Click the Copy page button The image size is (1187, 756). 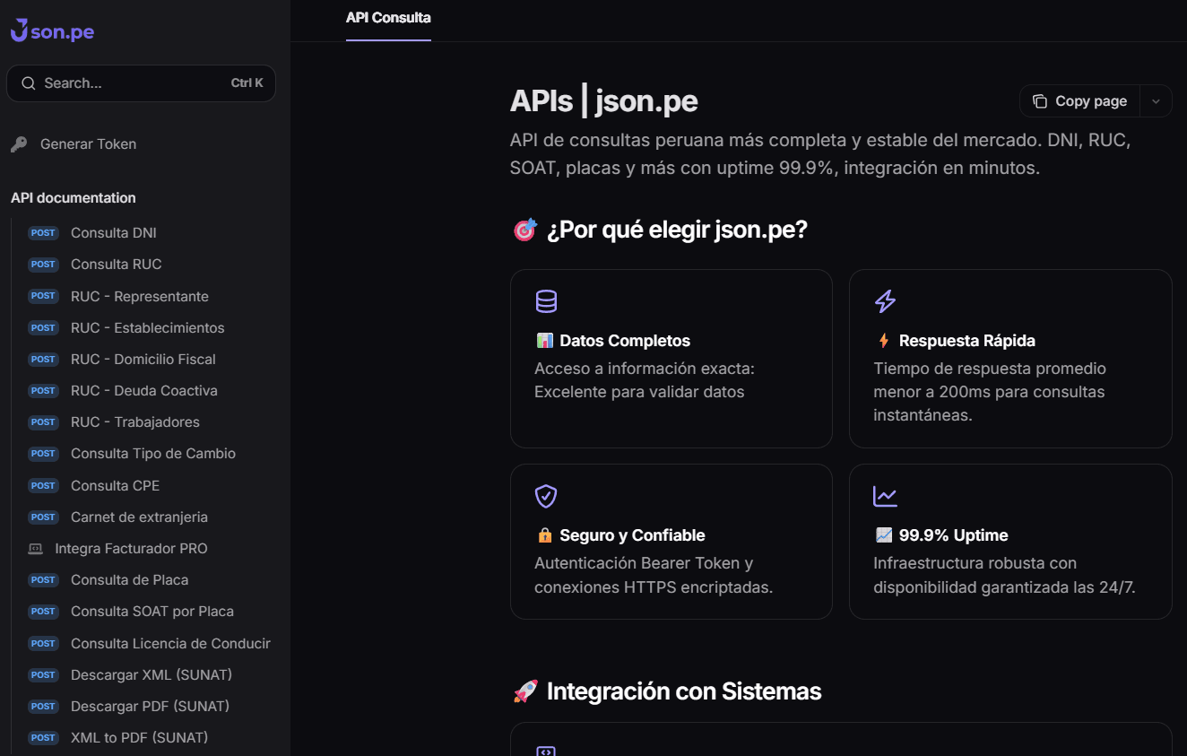pos(1079,100)
